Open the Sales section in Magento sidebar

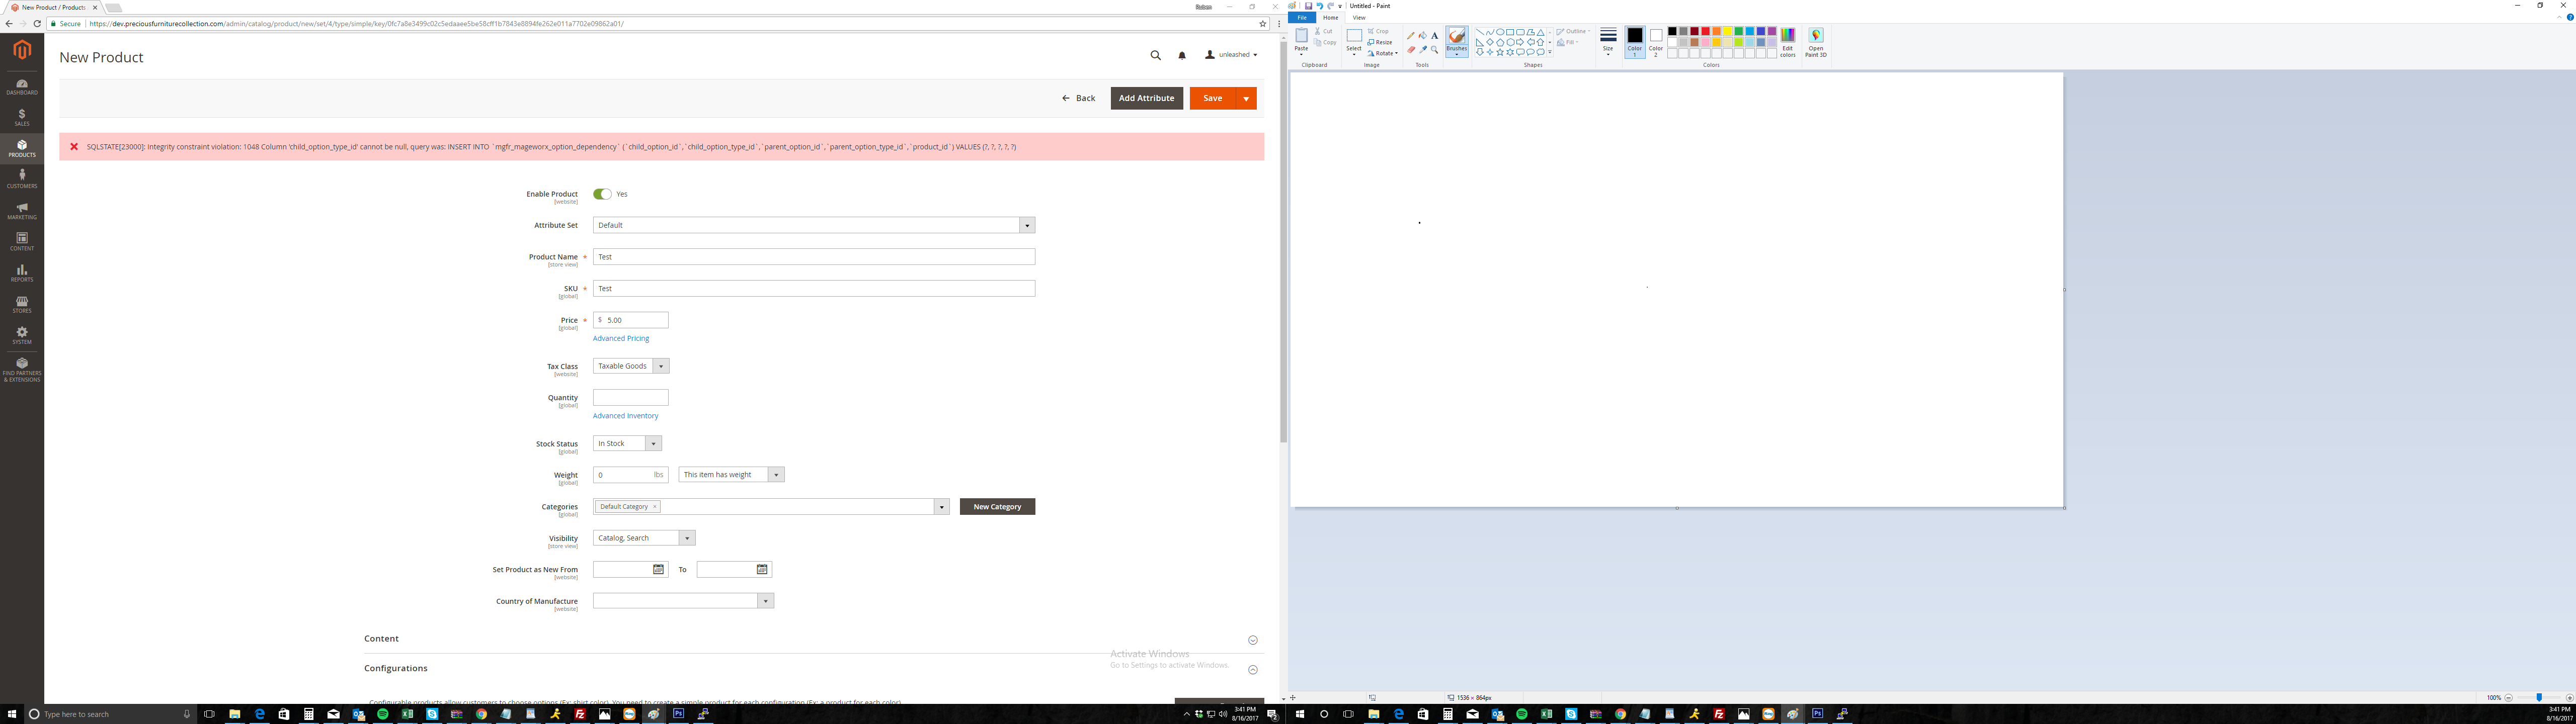pyautogui.click(x=22, y=118)
